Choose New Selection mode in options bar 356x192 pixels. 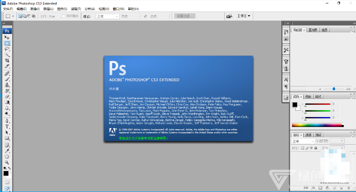pyautogui.click(x=21, y=16)
